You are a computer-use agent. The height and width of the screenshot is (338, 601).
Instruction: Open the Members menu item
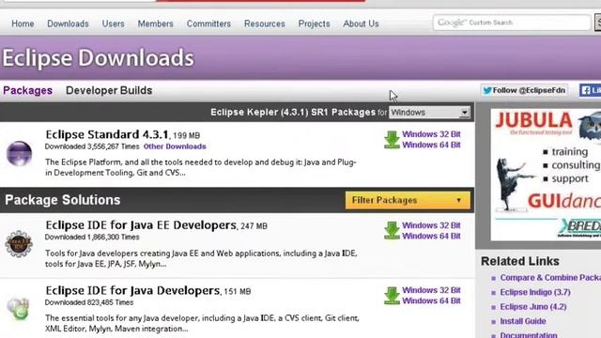click(155, 23)
